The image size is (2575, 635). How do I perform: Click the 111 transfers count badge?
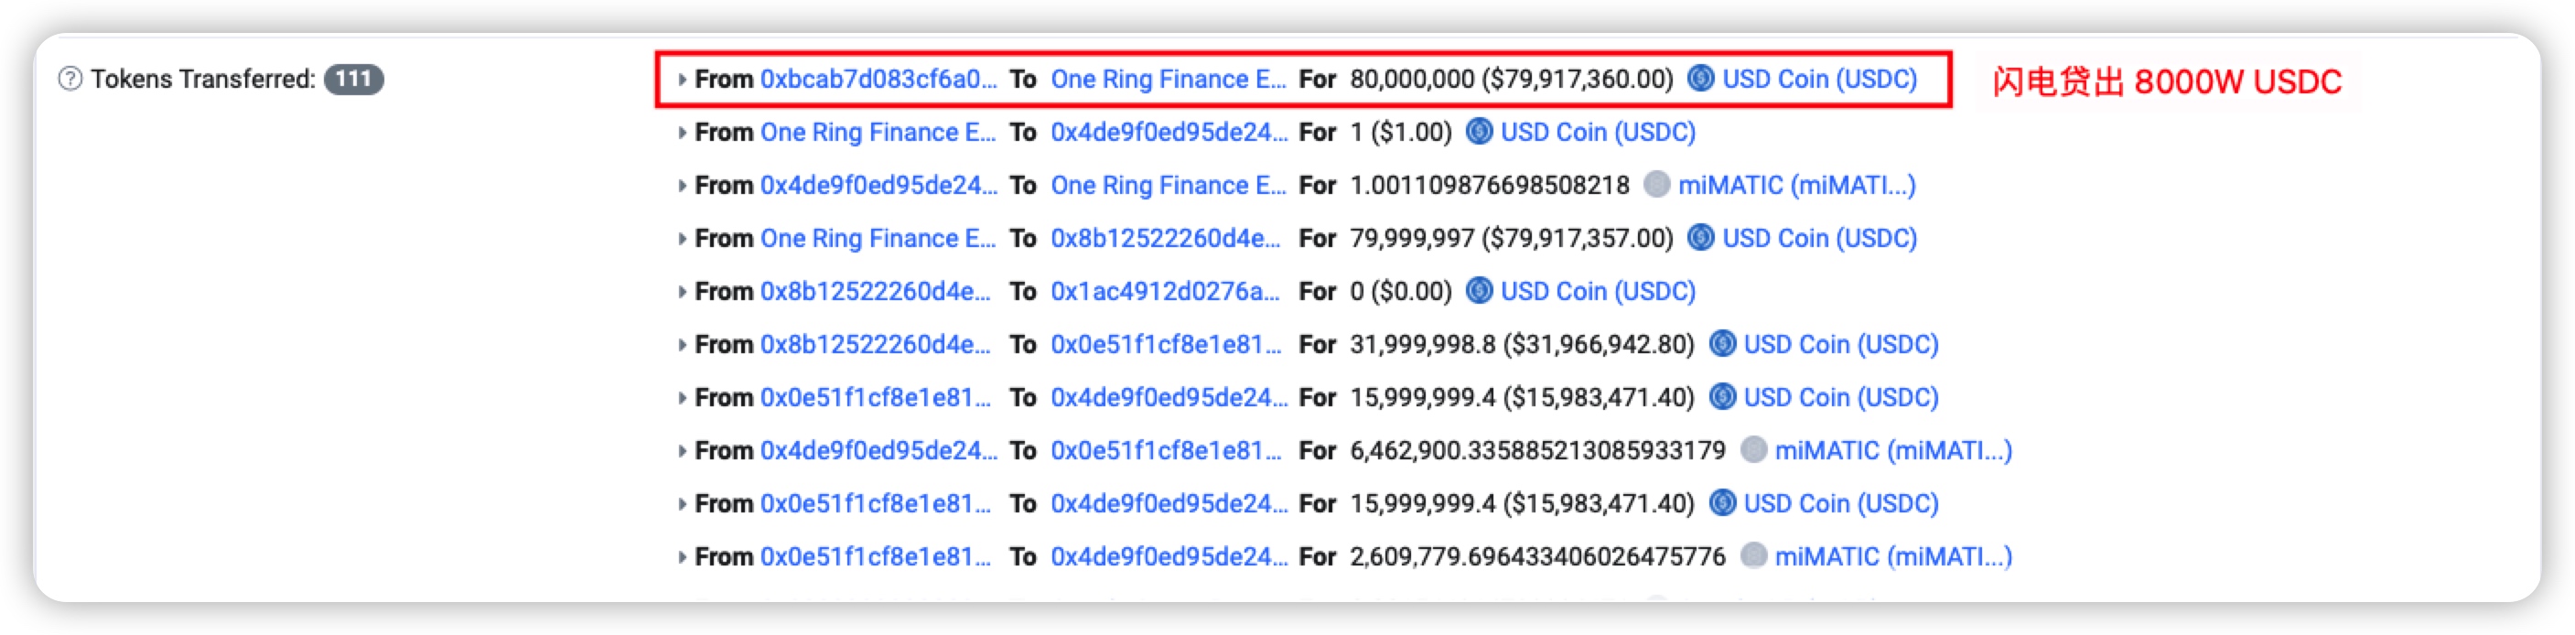click(x=354, y=79)
